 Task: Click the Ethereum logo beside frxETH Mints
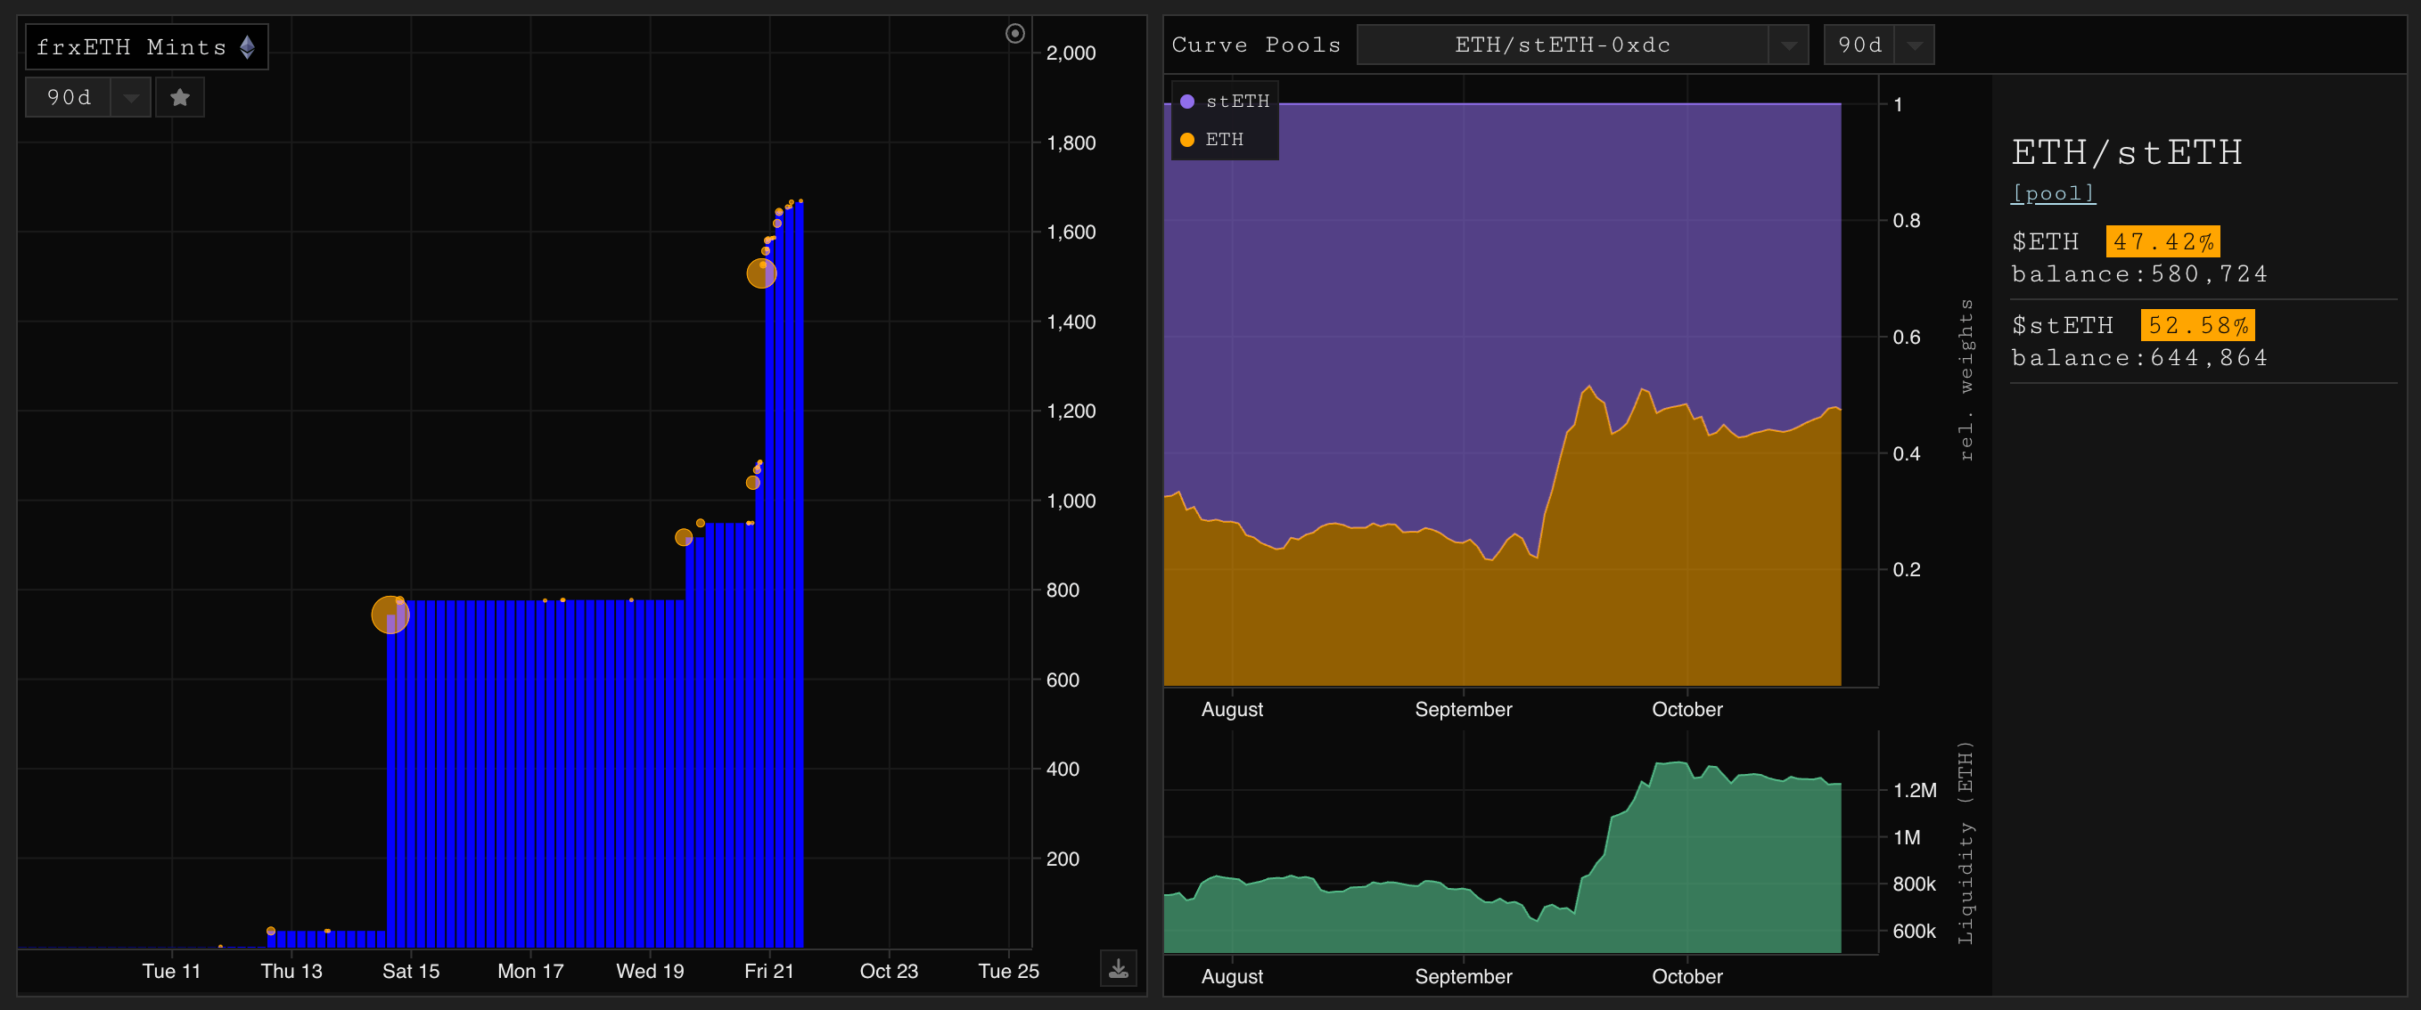(247, 47)
